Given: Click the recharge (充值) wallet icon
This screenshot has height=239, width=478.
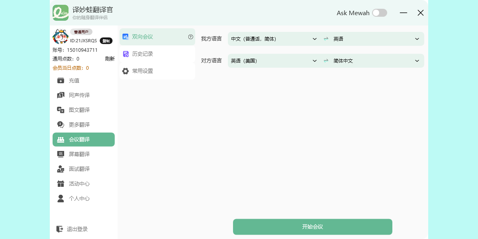Looking at the screenshot, I should (61, 80).
